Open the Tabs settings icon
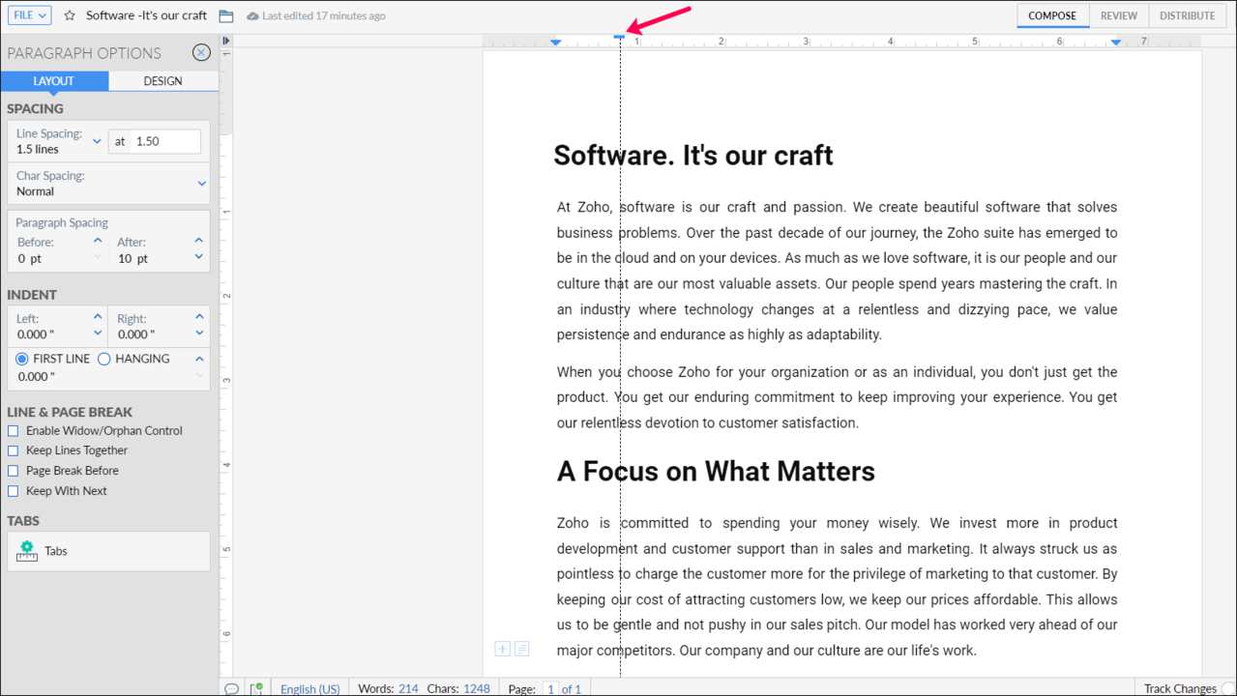 pos(27,551)
